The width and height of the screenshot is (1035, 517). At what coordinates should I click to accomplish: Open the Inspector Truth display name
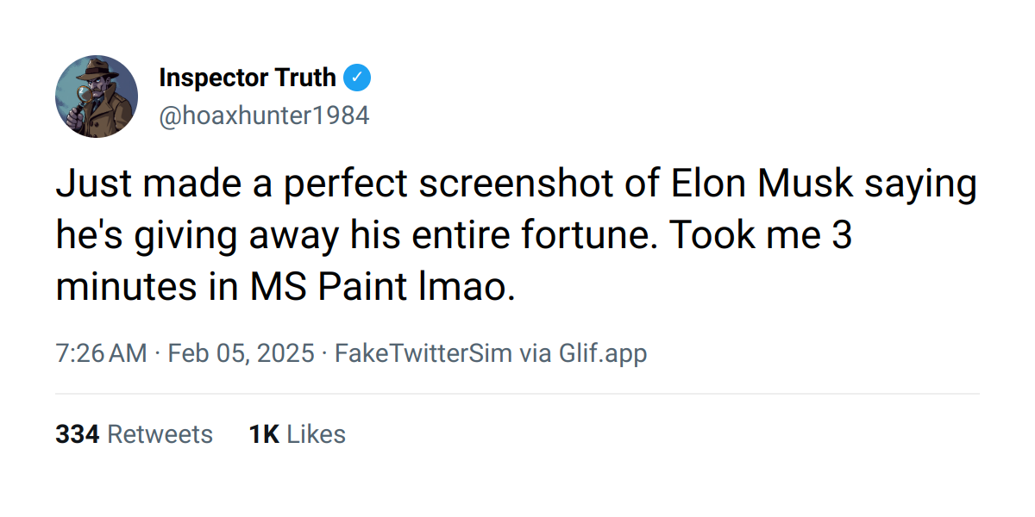(248, 78)
